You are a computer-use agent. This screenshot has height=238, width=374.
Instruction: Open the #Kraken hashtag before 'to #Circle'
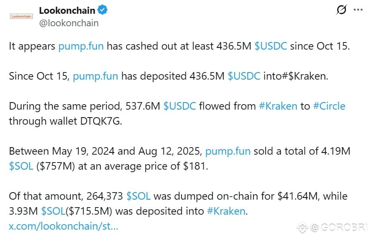click(278, 106)
